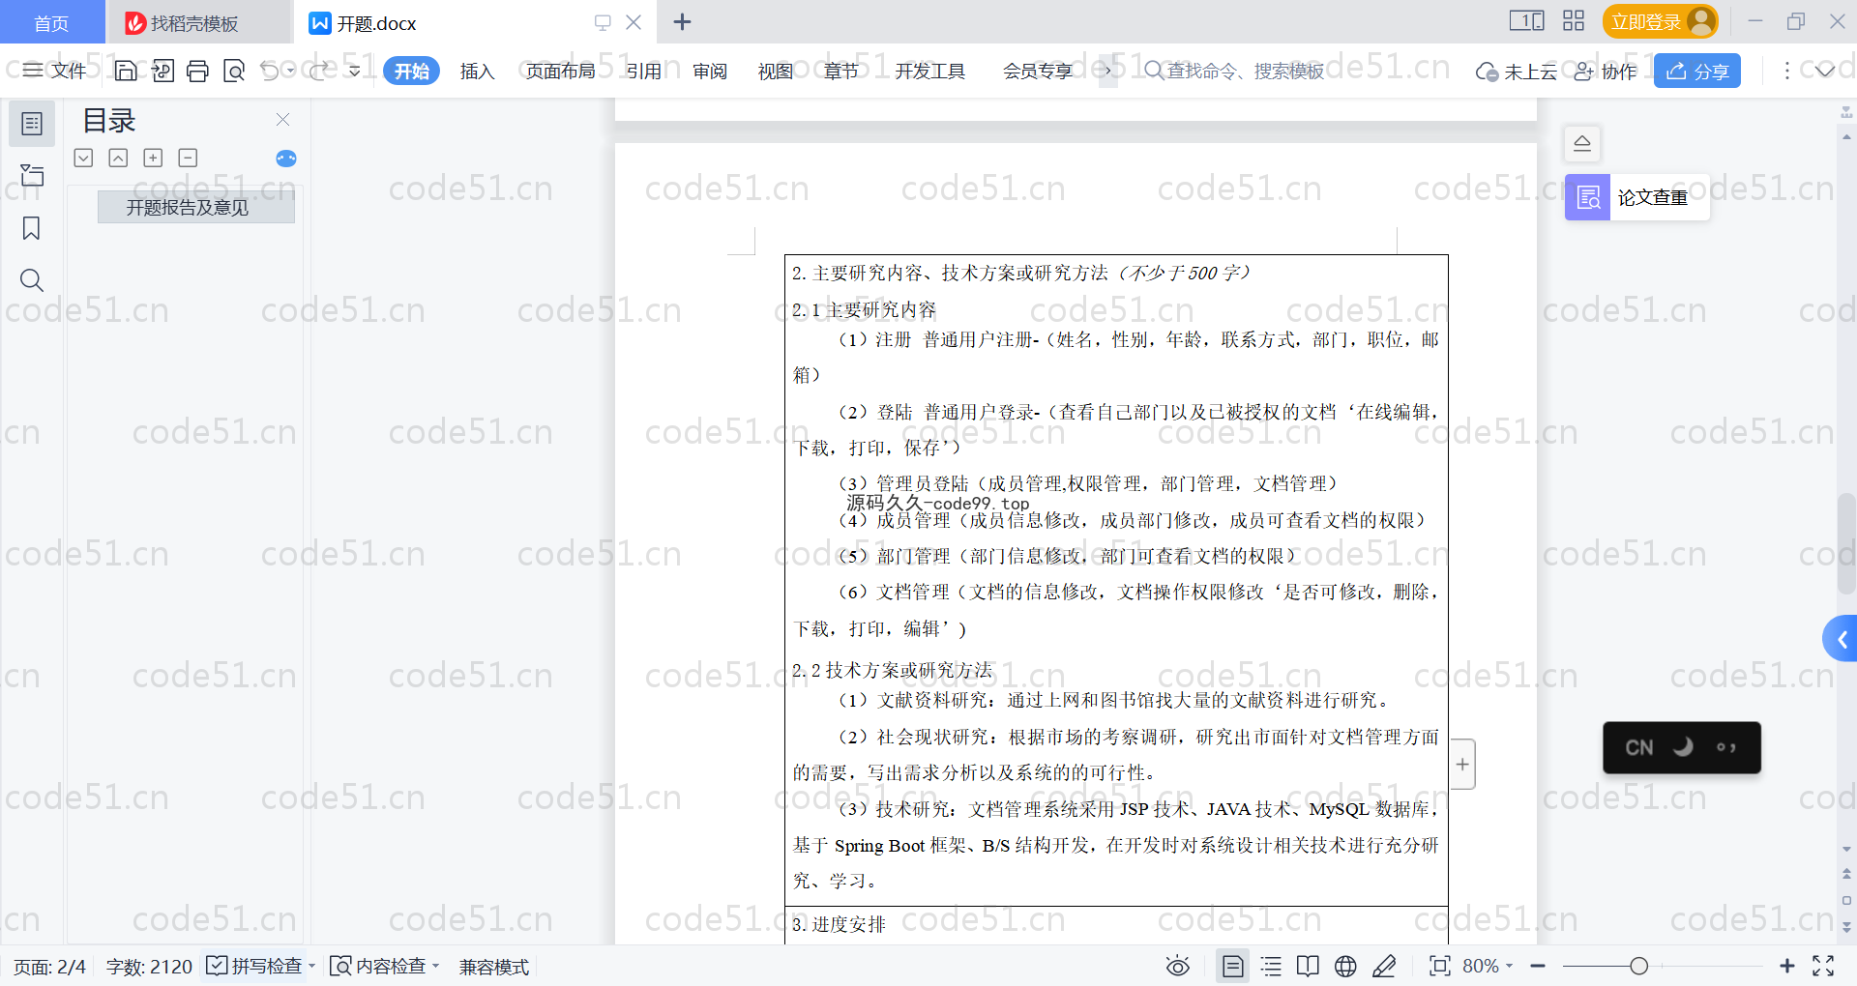Viewport: 1857px width, 986px height.
Task: Switch to web layout view in status bar
Action: pyautogui.click(x=1345, y=966)
